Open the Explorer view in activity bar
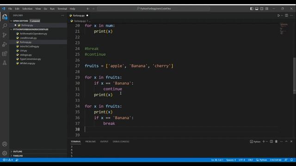296x166 pixels. (5, 17)
